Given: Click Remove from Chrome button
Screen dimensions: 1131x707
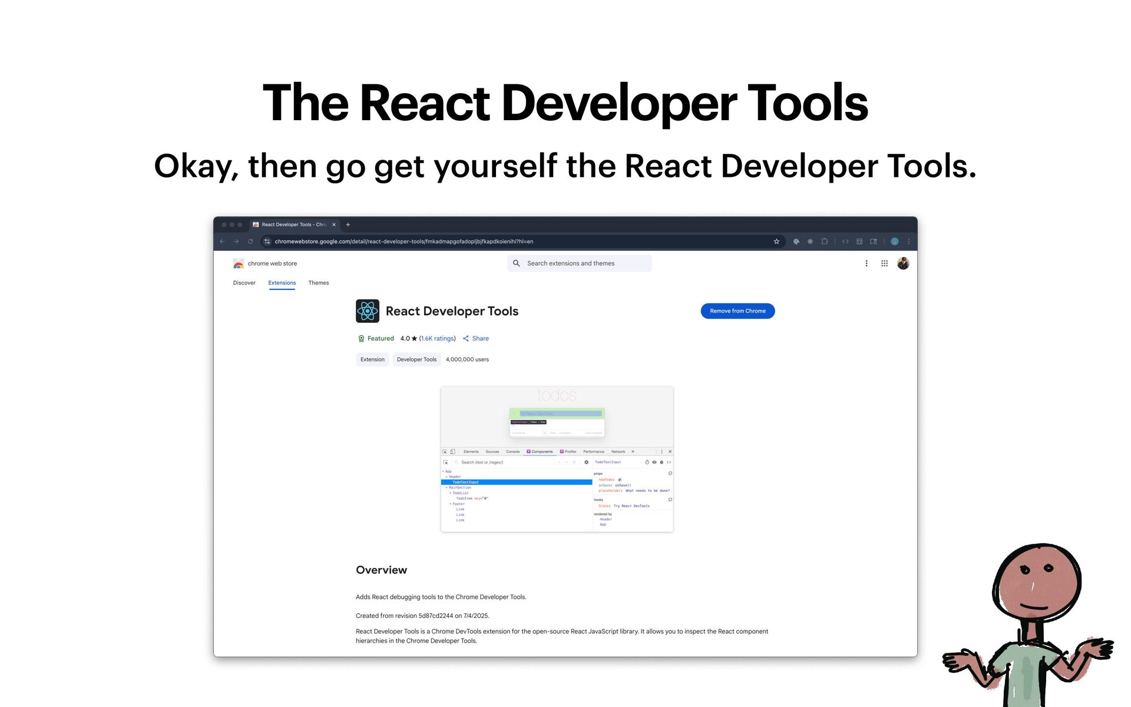Looking at the screenshot, I should coord(738,311).
